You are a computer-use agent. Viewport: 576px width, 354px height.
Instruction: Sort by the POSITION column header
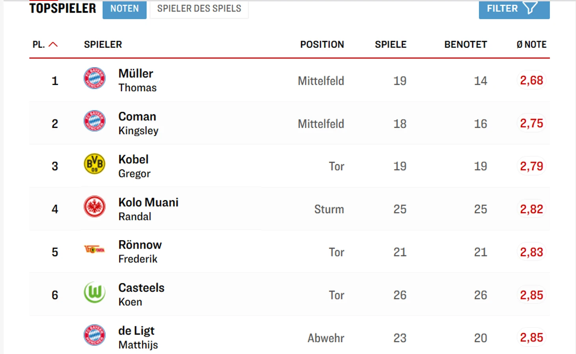322,45
